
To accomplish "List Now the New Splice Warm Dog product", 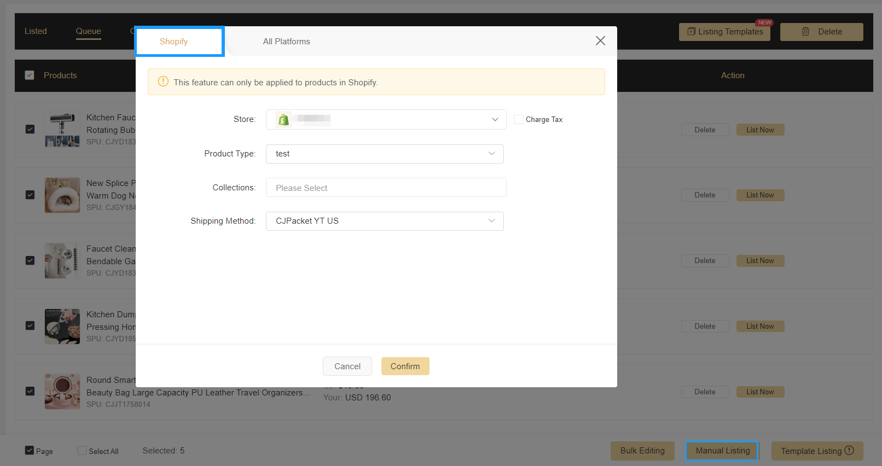I will (x=760, y=195).
